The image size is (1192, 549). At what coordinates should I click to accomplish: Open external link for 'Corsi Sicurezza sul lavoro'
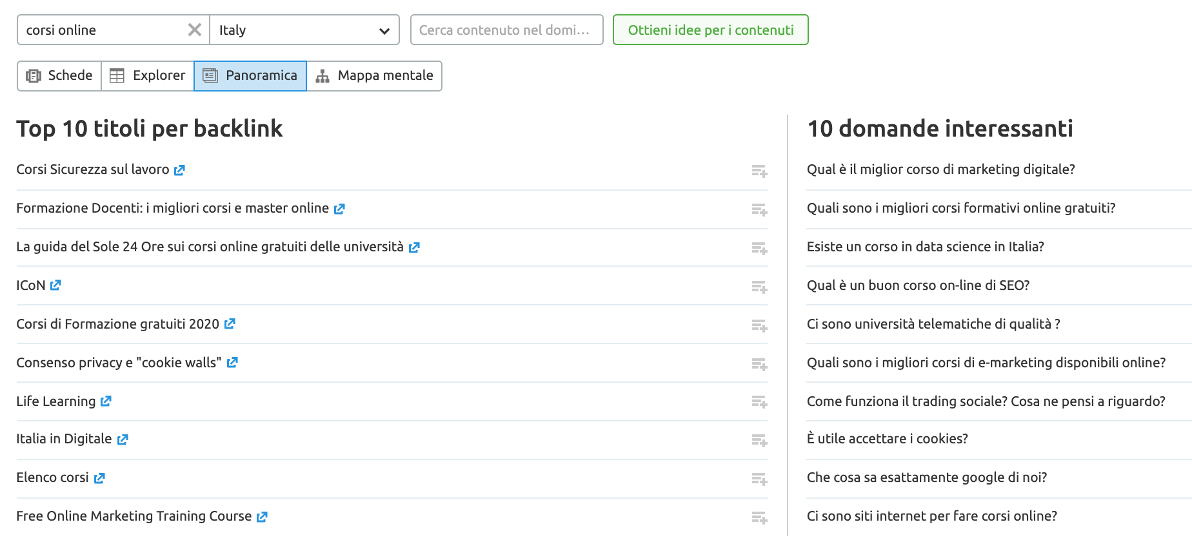[180, 170]
